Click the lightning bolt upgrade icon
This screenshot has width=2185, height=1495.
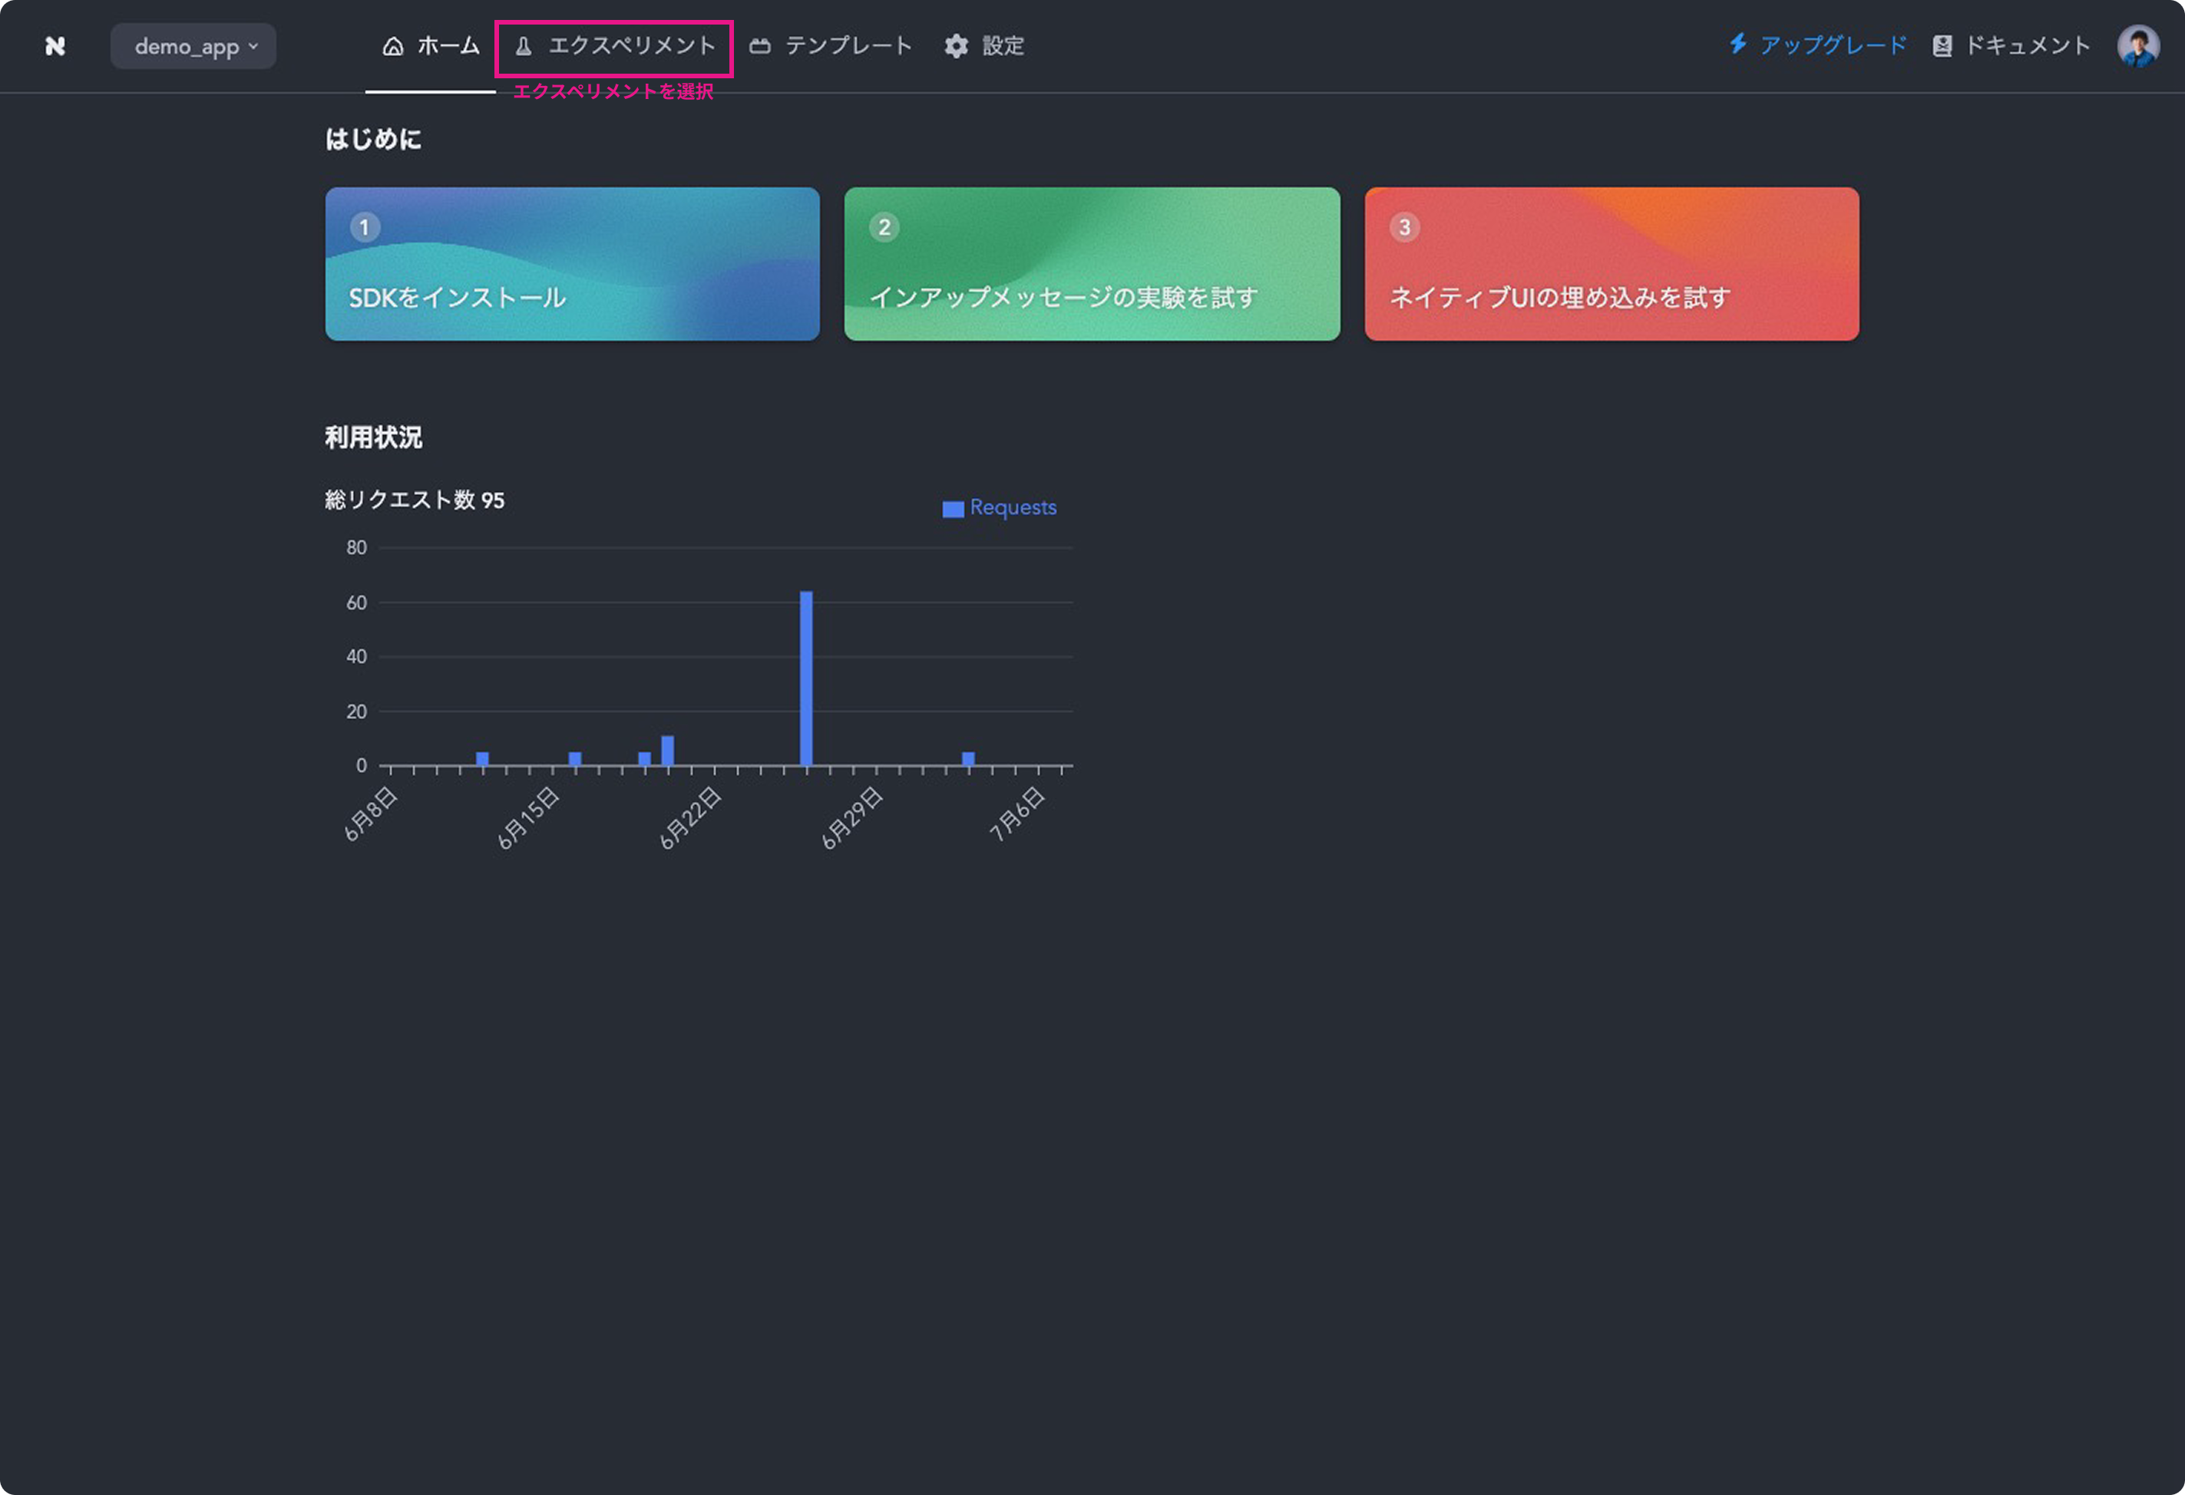1737,45
